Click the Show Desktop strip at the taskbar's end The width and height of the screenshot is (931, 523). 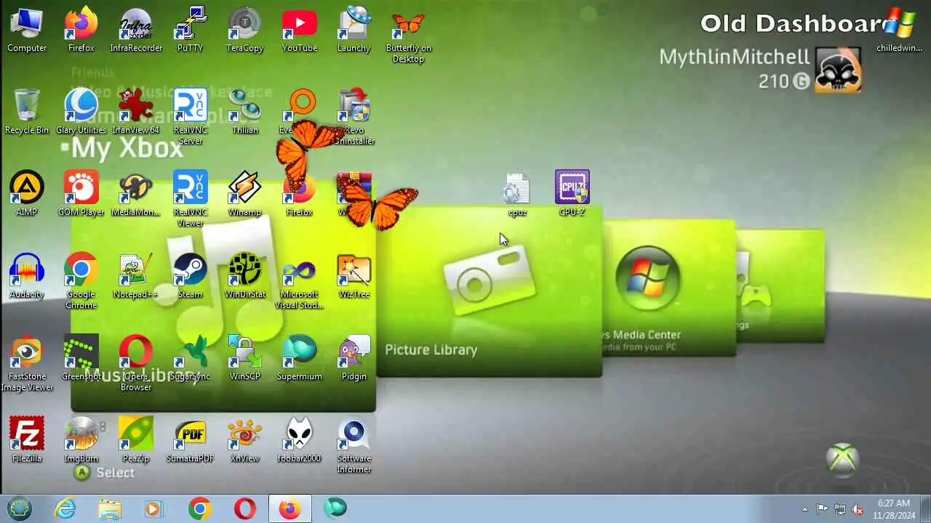click(x=925, y=508)
